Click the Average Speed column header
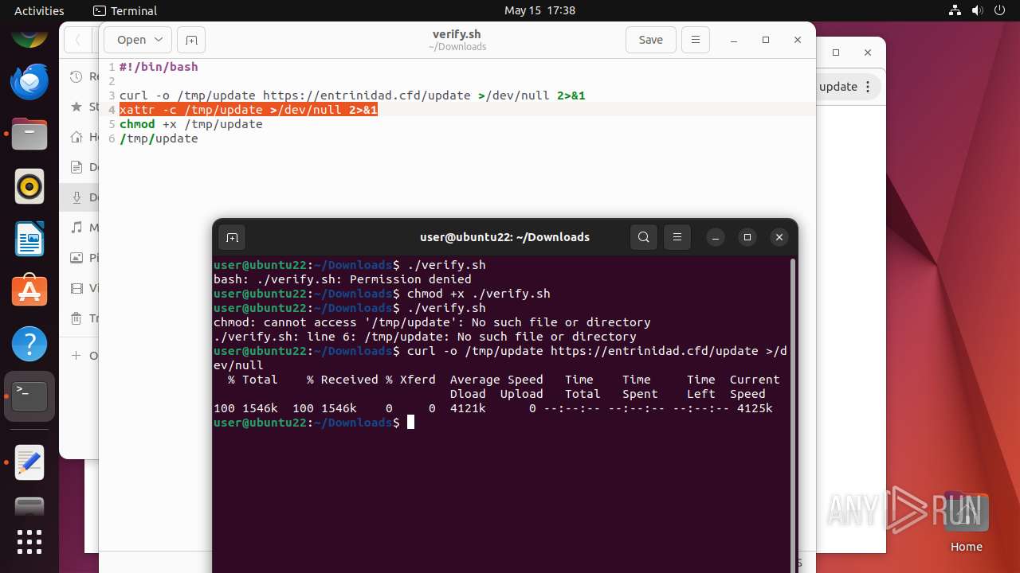Screen dimensions: 1020x573 pyautogui.click(x=496, y=380)
